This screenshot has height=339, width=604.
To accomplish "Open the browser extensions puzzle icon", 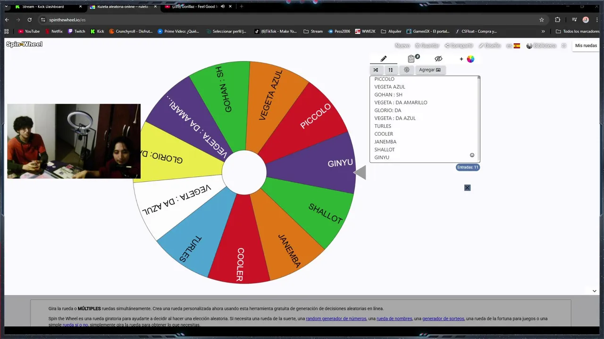I will click(557, 20).
